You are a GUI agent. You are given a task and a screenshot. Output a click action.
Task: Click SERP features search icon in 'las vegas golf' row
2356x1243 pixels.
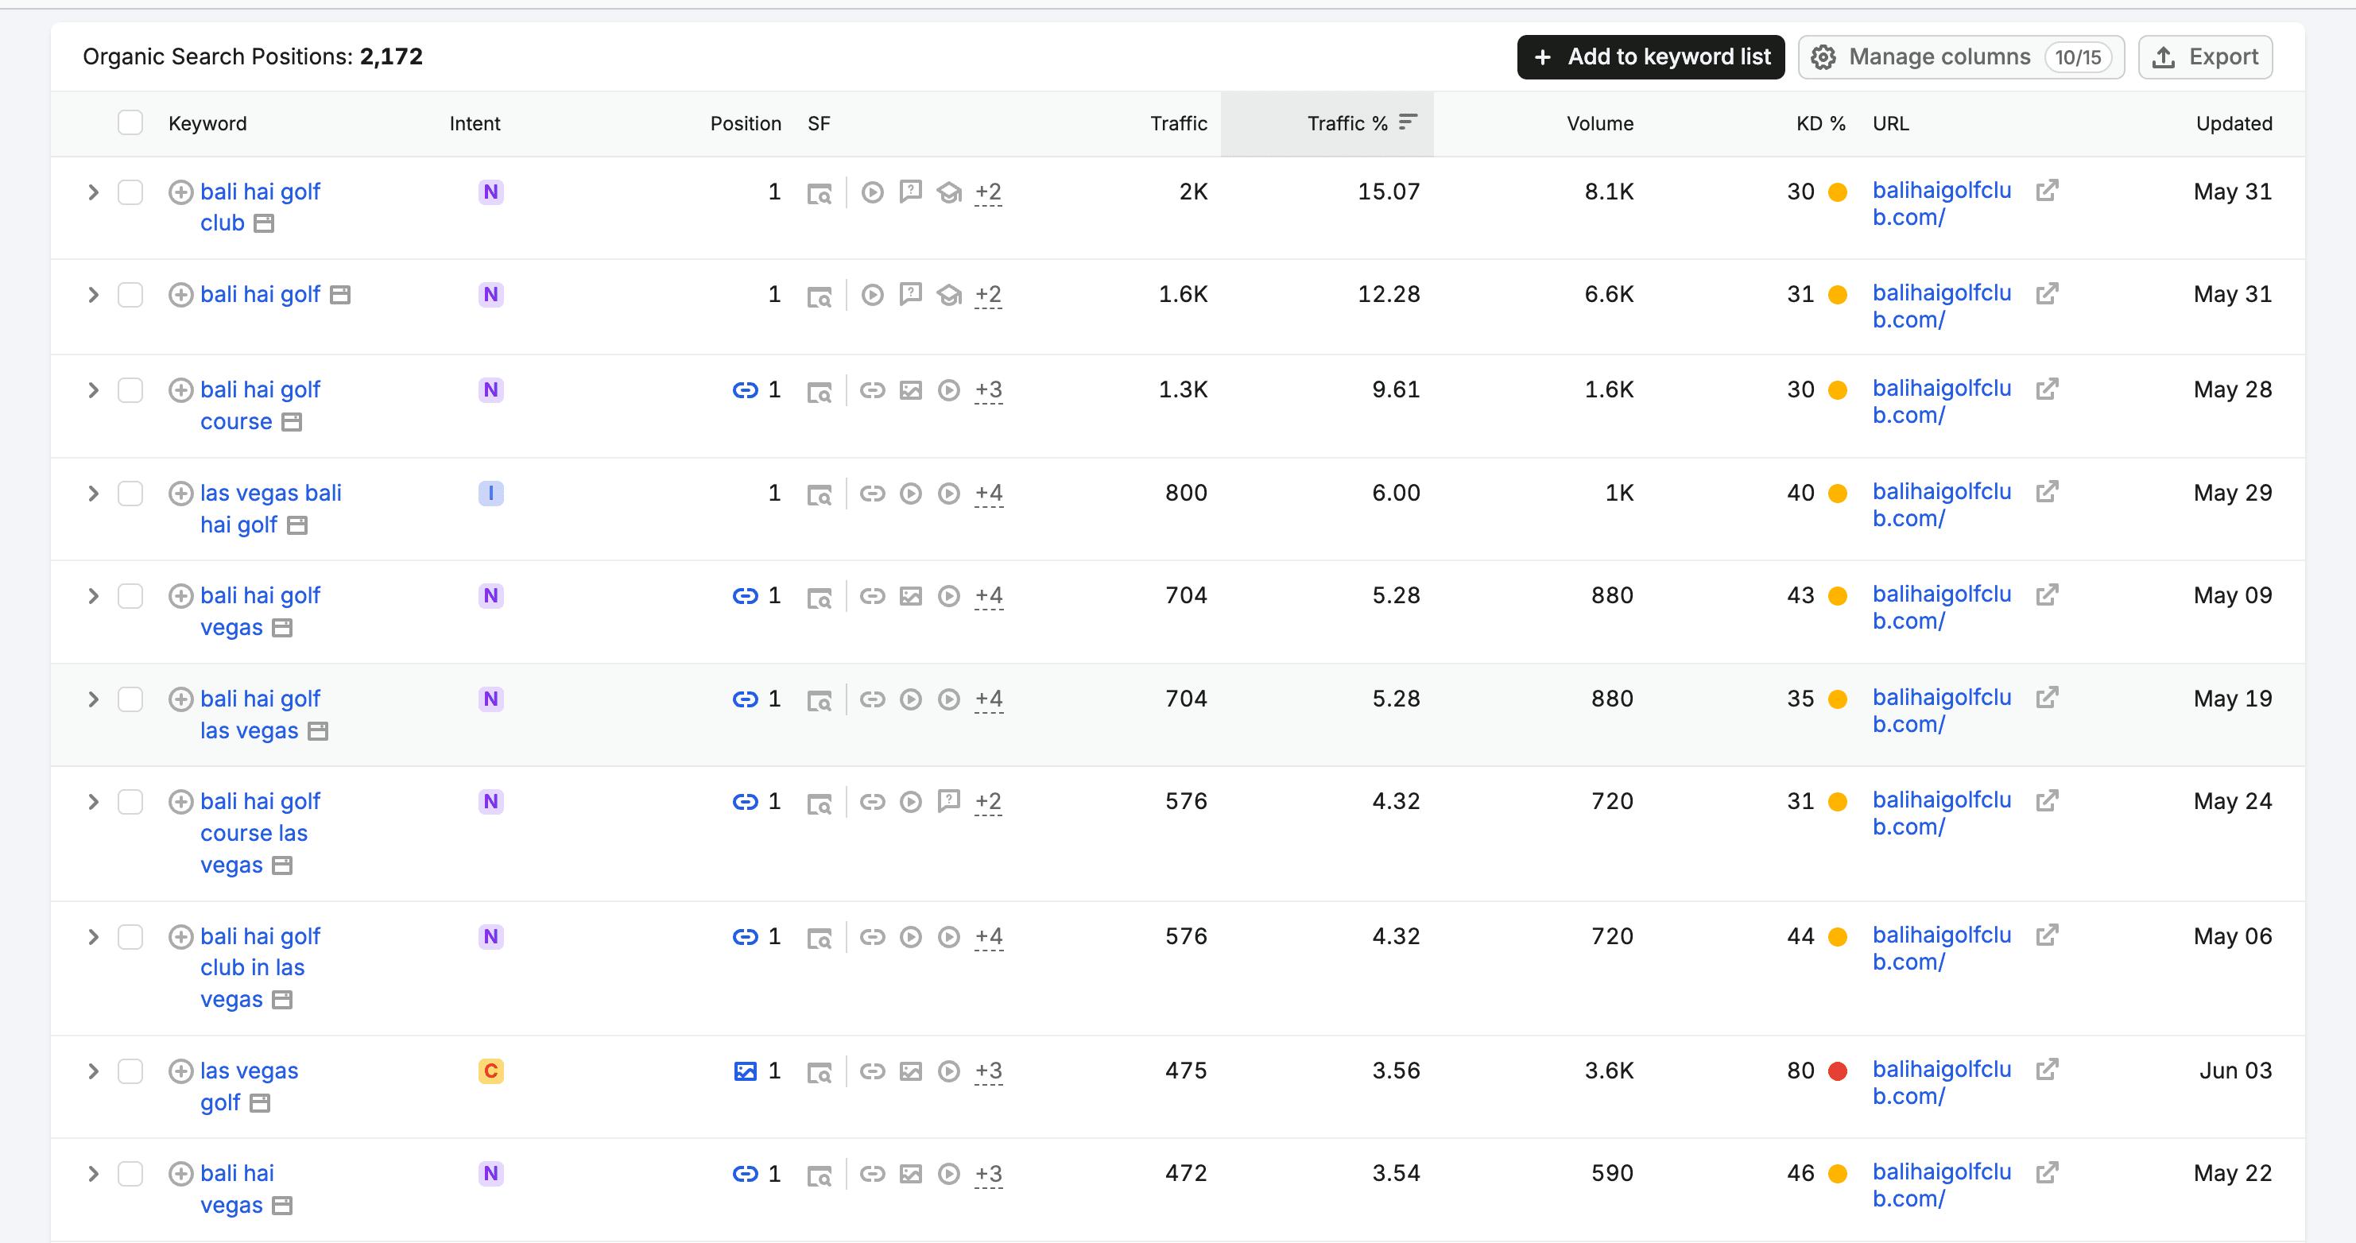coord(819,1072)
